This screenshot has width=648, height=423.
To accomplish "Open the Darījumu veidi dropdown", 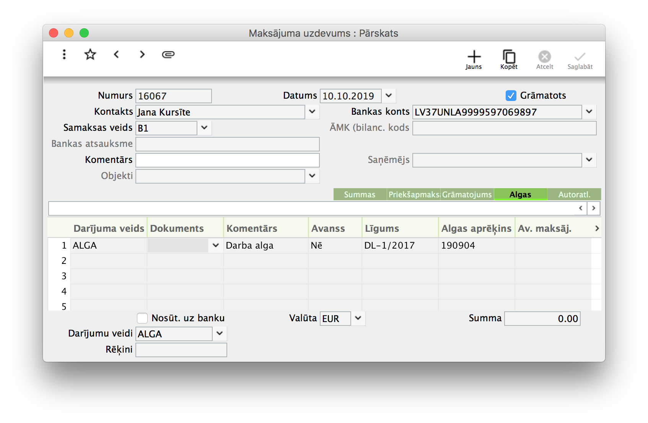I will coord(220,334).
